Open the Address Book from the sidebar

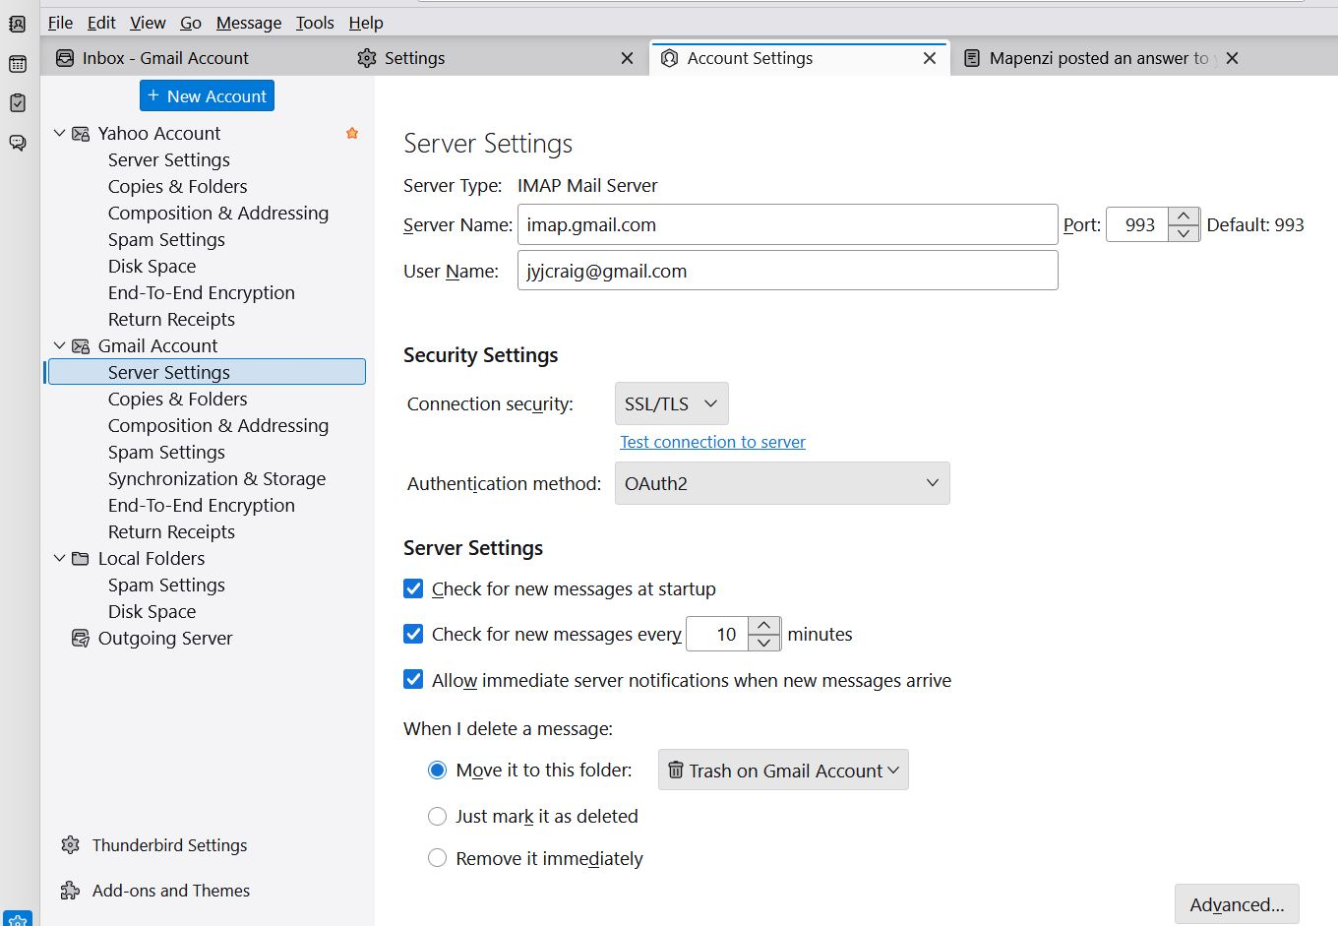click(18, 25)
